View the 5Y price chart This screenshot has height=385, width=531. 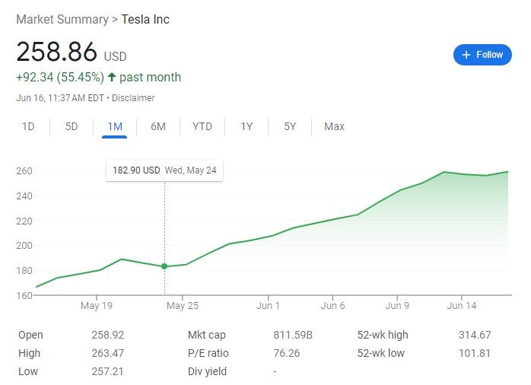point(290,126)
